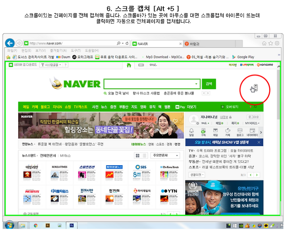
Task: Open the browser home icon
Action: [264, 43]
